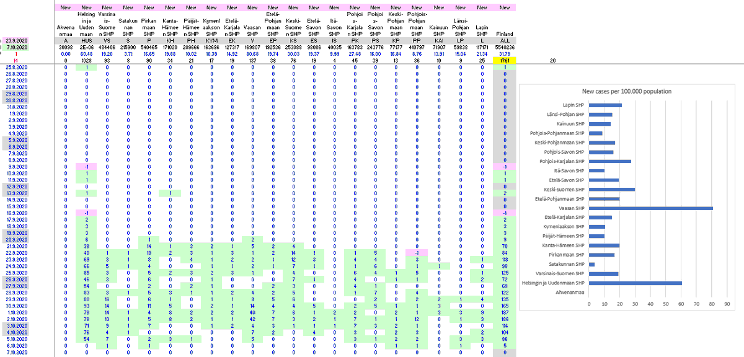Select the Keski-Suomen SHP bar in chart
The width and height of the screenshot is (744, 357).
point(611,189)
